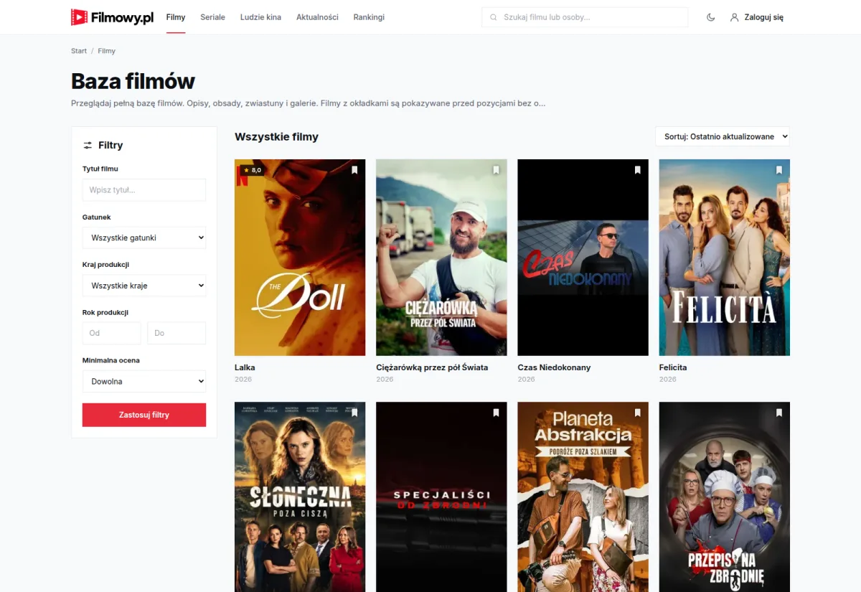The image size is (861, 592).
Task: Toggle dark mode moon icon
Action: pos(711,17)
